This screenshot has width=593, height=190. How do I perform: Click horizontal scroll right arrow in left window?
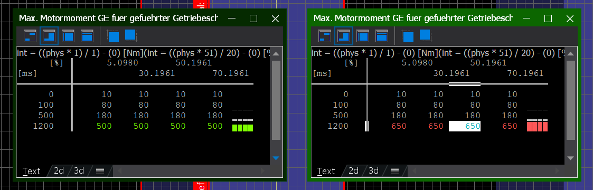point(262,171)
